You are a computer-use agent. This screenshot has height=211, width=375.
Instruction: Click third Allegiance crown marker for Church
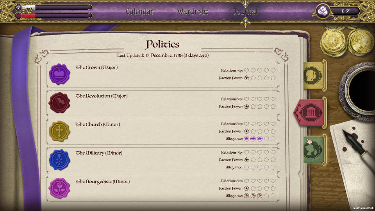tap(260, 139)
